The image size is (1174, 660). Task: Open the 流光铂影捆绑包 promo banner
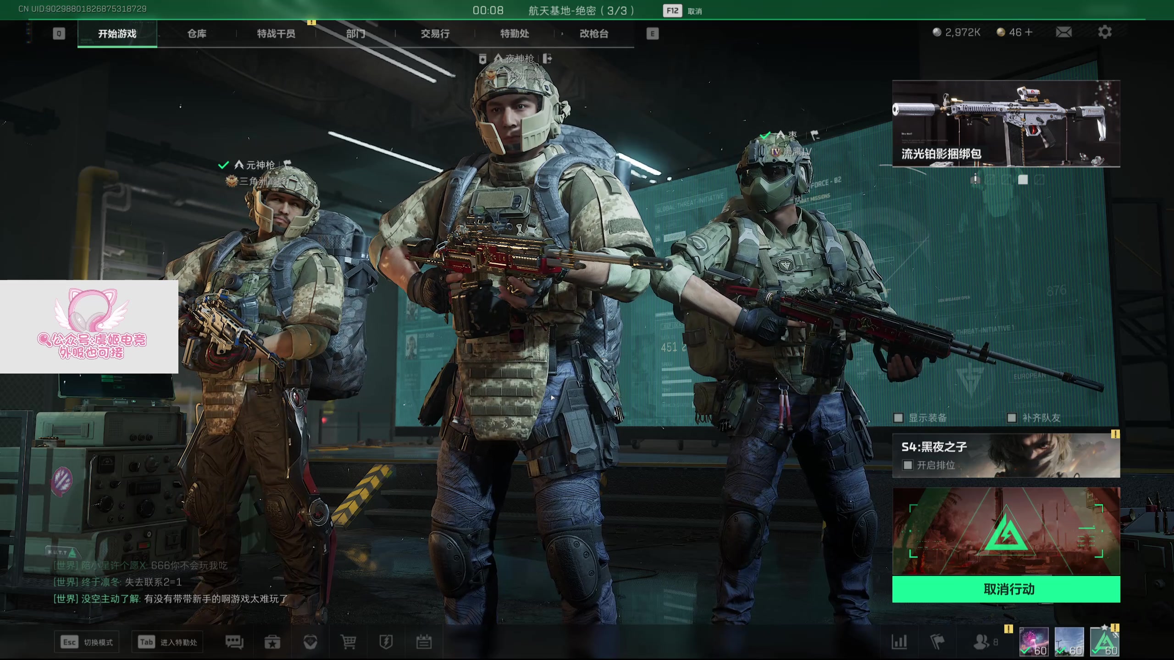1006,124
